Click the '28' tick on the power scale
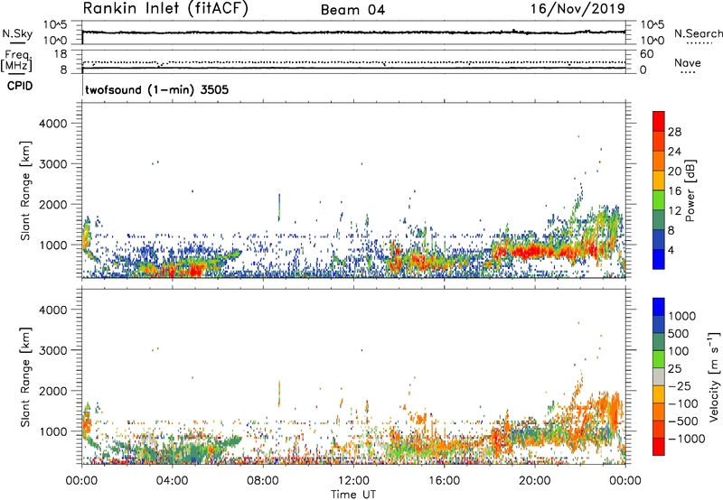The height and width of the screenshot is (500, 723). (x=674, y=132)
